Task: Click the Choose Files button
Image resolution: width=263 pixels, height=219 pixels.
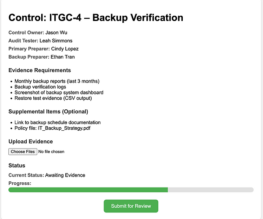Action: tap(23, 152)
